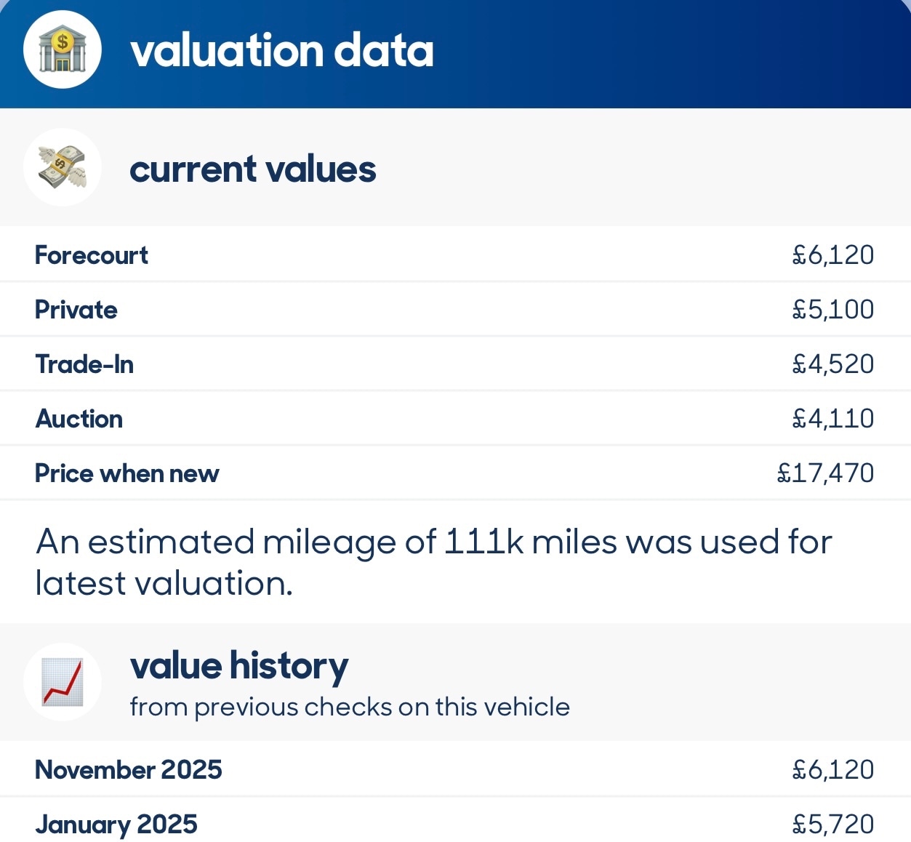Select the valuation data header title
Viewport: 911px width, 842px height.
(x=281, y=51)
